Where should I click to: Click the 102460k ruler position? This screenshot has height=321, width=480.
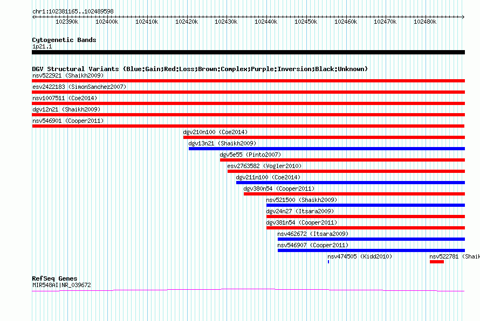point(346,22)
